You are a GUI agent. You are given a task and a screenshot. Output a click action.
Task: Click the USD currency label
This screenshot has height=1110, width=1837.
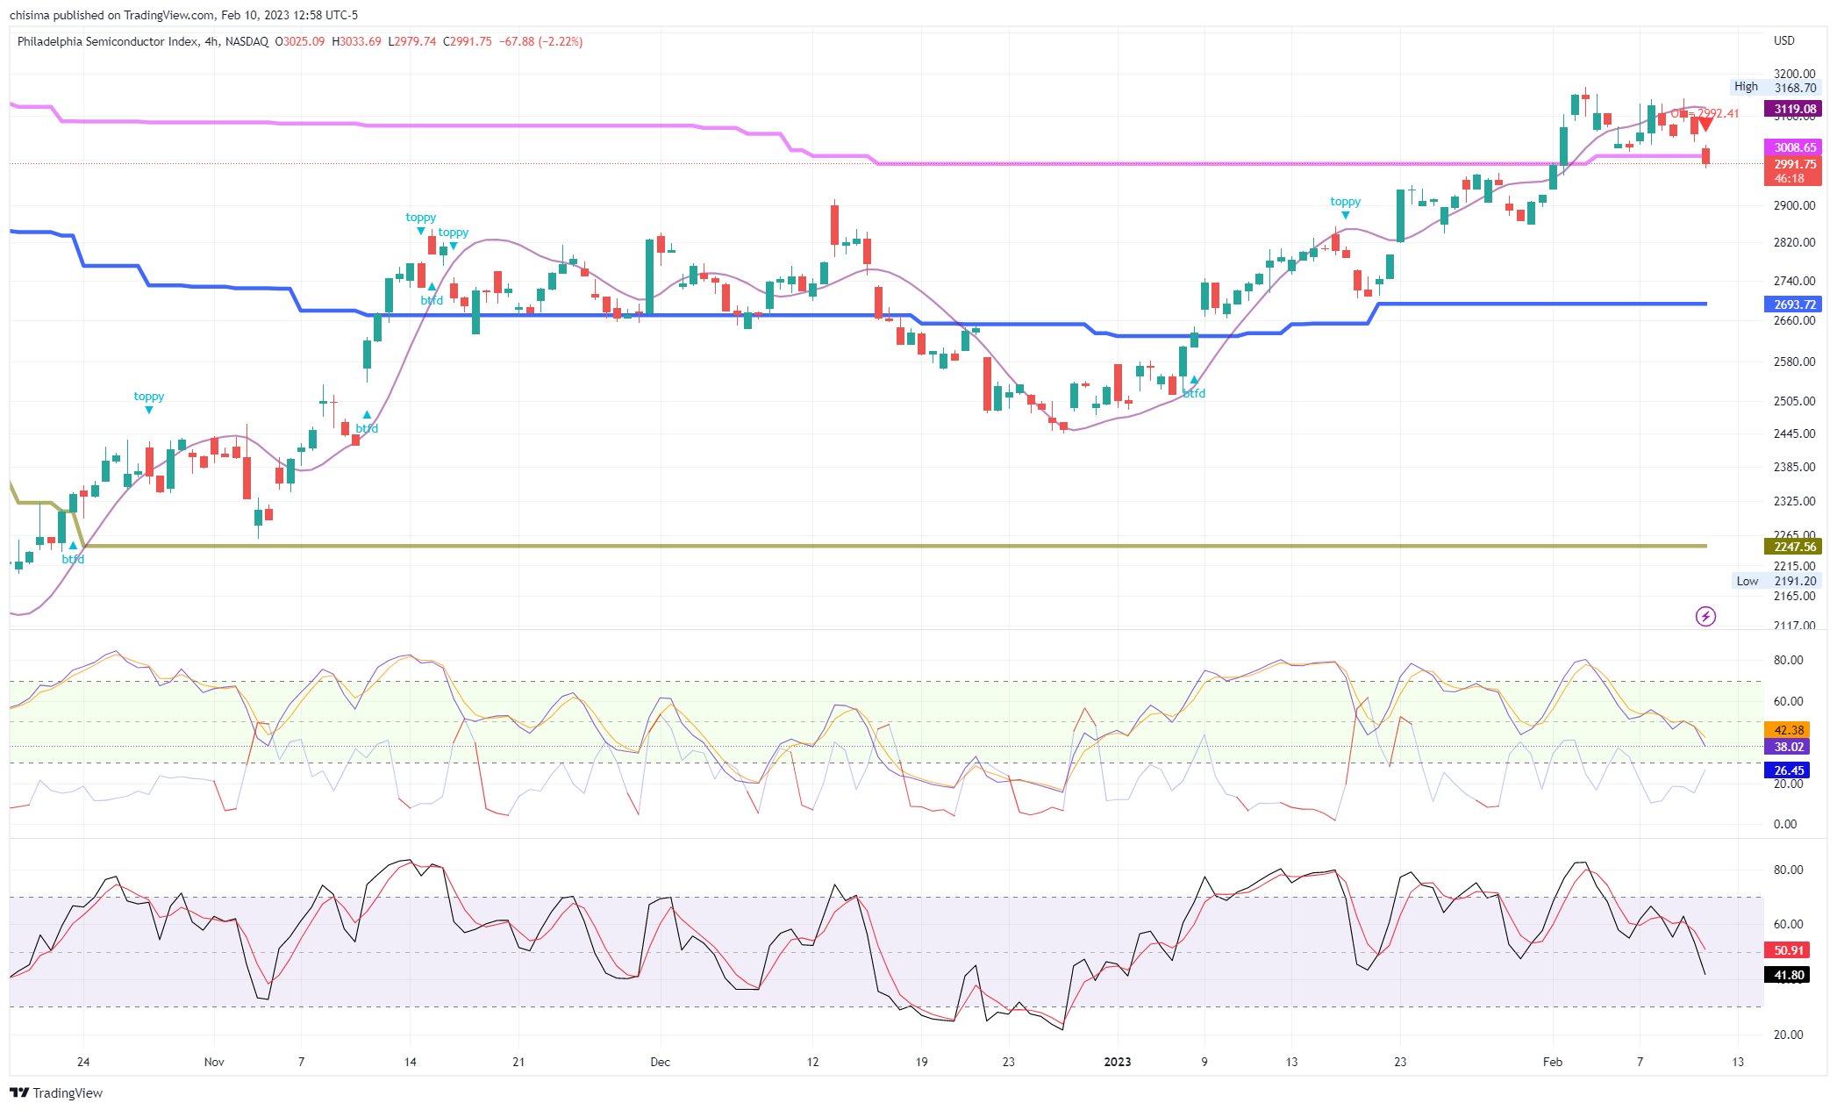[1783, 40]
